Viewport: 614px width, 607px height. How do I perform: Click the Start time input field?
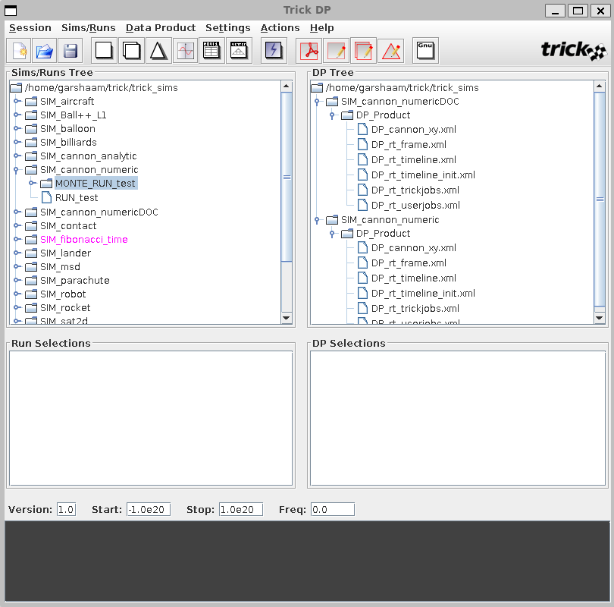tap(149, 509)
